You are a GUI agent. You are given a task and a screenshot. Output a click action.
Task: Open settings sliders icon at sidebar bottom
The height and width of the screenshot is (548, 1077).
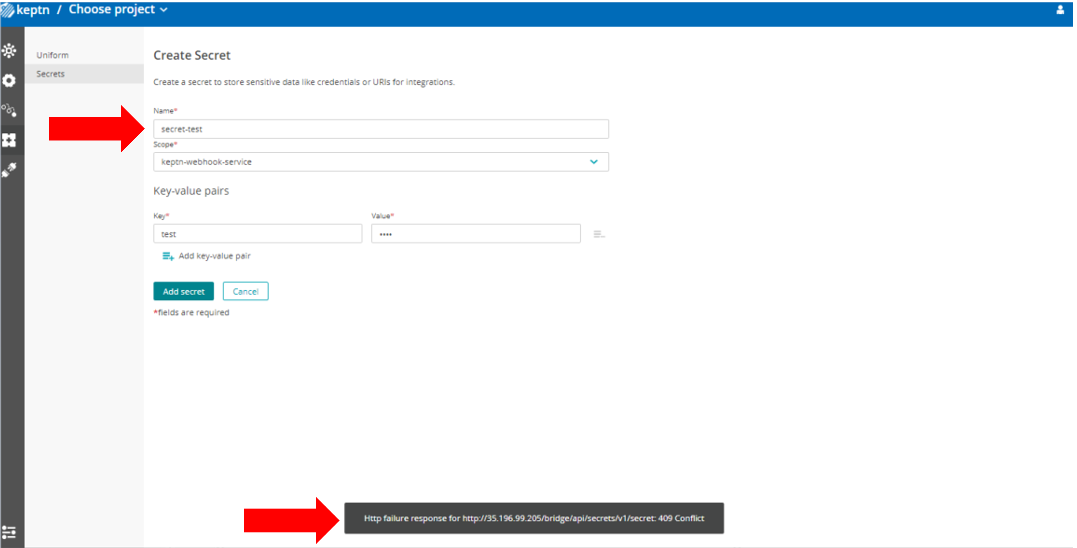point(9,532)
